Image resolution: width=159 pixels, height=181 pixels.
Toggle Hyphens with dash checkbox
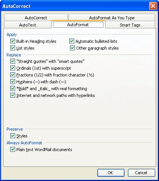coord(12,82)
